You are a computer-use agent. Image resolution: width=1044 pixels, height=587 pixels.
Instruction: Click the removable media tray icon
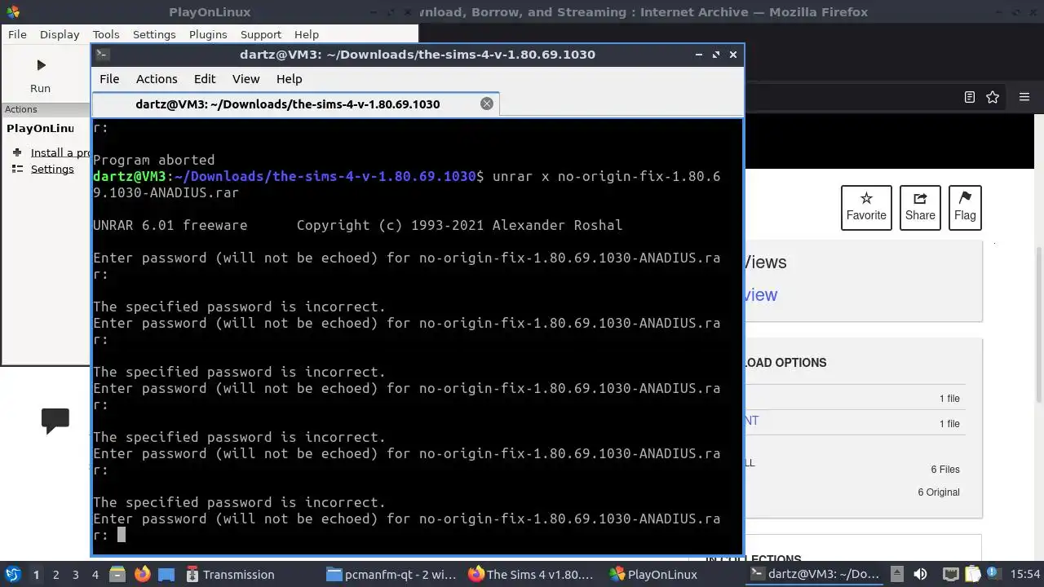896,575
